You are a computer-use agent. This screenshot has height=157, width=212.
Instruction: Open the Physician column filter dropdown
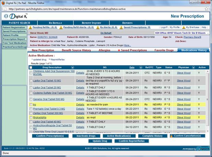pos(193,68)
